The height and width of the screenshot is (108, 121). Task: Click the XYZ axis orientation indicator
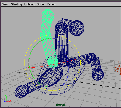tap(7, 99)
